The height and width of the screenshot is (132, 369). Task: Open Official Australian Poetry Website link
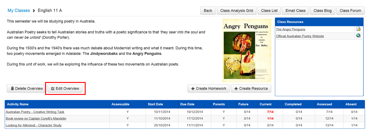(300, 36)
